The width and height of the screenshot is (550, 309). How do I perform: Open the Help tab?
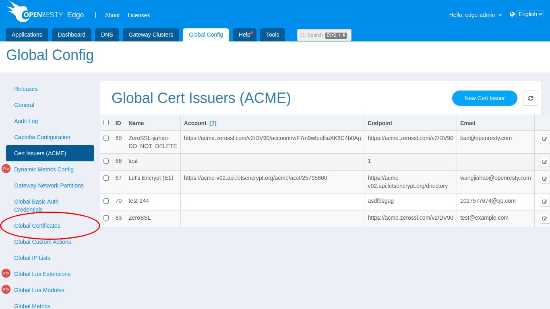pos(244,35)
